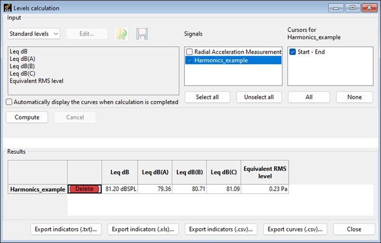Select the Leq dB(A) result cell
Image resolution: width=381 pixels, height=243 pixels.
[x=155, y=189]
